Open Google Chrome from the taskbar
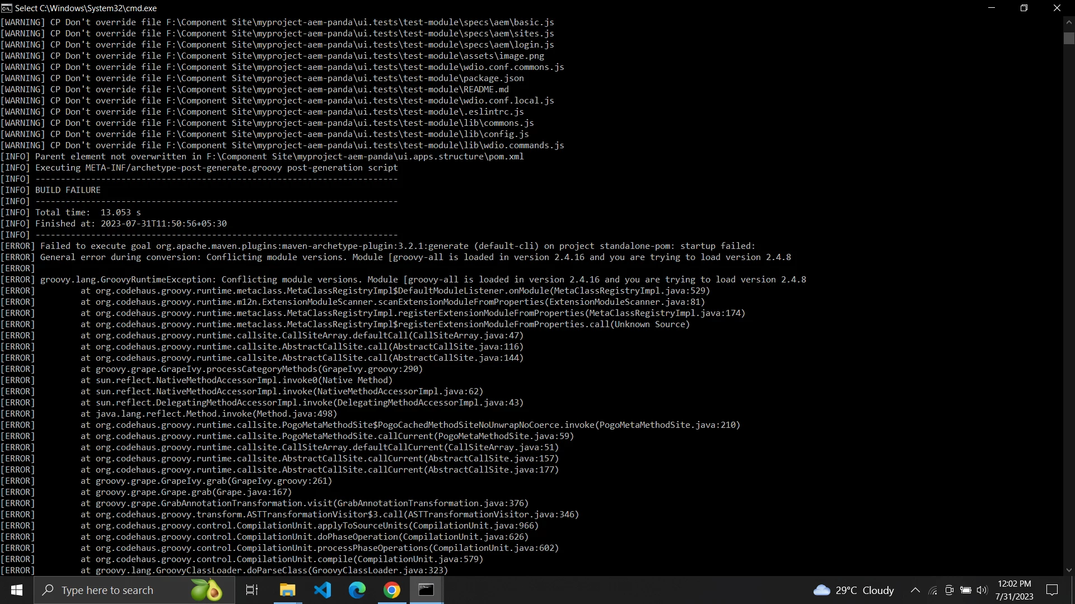Screen dimensions: 1075x604 tap(392, 590)
